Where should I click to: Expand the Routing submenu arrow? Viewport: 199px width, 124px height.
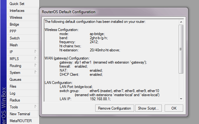pos(36,65)
